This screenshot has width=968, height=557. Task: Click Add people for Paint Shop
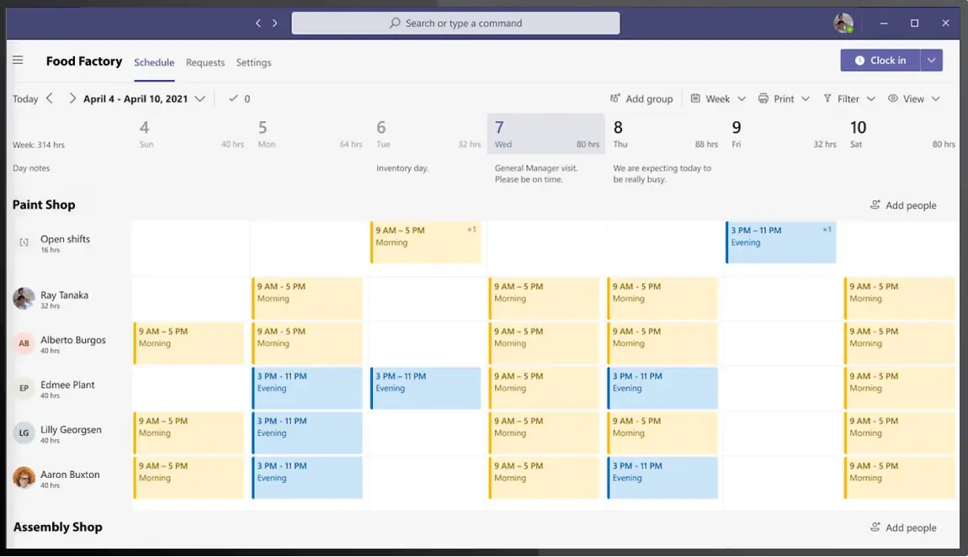(902, 205)
